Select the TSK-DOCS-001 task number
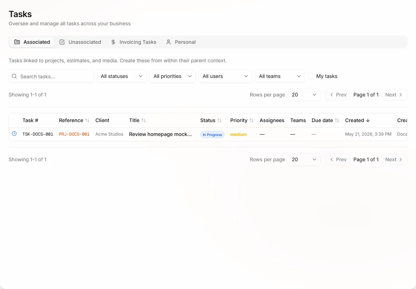The width and height of the screenshot is (416, 289). click(x=38, y=134)
